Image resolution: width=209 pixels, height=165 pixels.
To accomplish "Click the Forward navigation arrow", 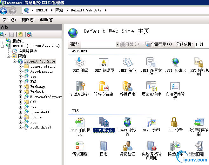I will (13, 11).
